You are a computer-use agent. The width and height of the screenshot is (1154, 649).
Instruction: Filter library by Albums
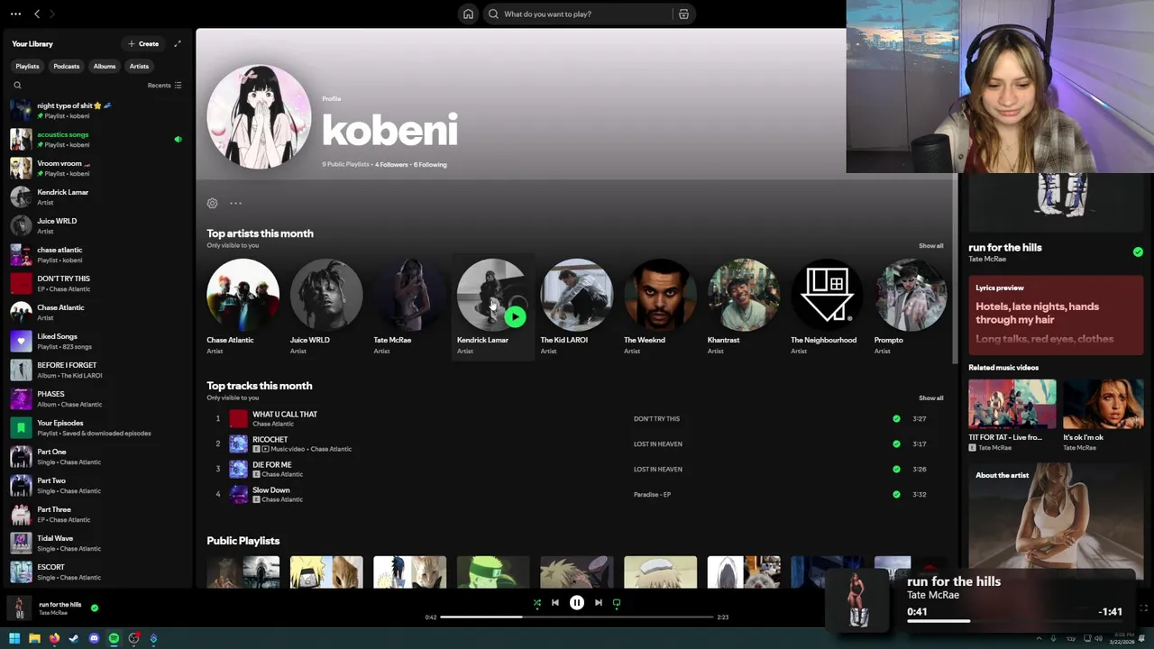pyautogui.click(x=105, y=66)
